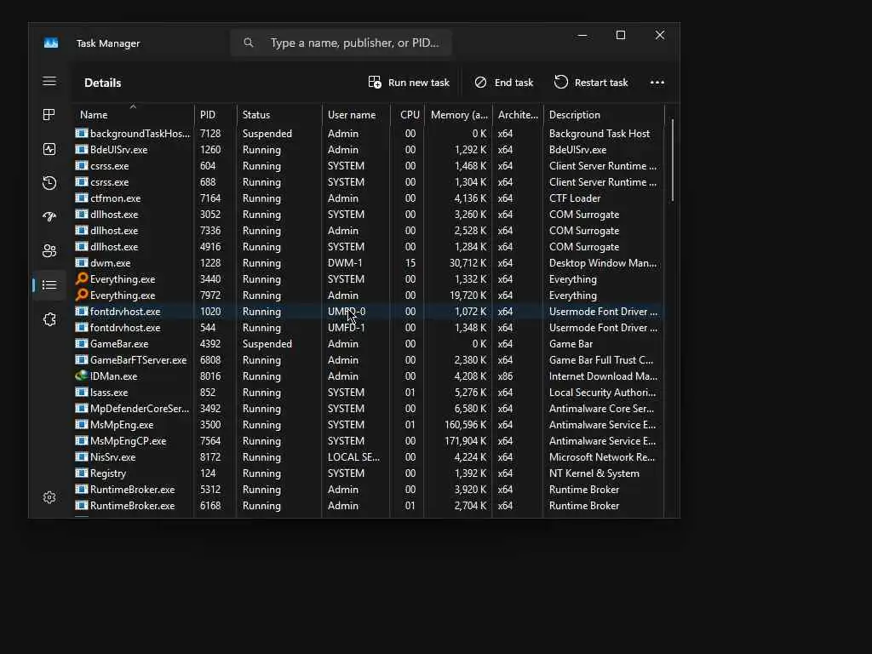Click the DWM-1 user name cell
Image resolution: width=872 pixels, height=654 pixels.
click(x=345, y=262)
